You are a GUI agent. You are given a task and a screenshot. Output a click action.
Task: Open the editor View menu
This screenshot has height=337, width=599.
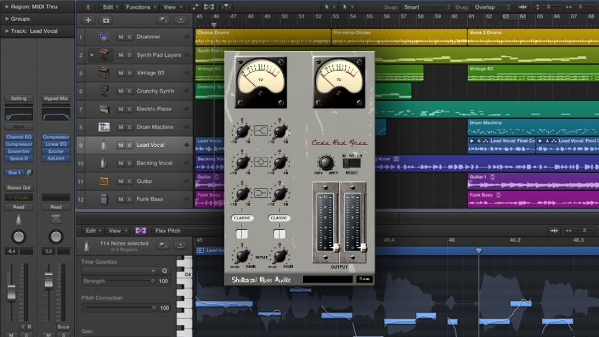[117, 231]
